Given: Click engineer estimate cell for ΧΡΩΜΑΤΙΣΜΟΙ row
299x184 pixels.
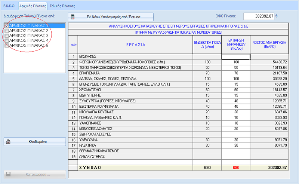Looking at the screenshot, I should click(x=236, y=90).
